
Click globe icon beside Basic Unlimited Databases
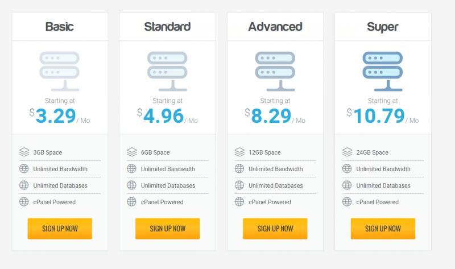click(x=24, y=185)
